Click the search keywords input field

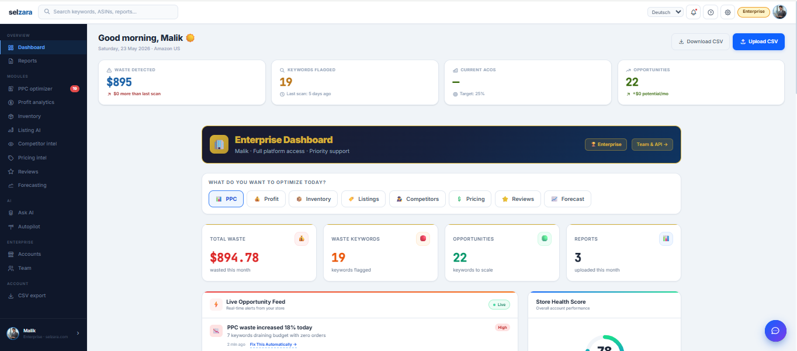(x=108, y=12)
